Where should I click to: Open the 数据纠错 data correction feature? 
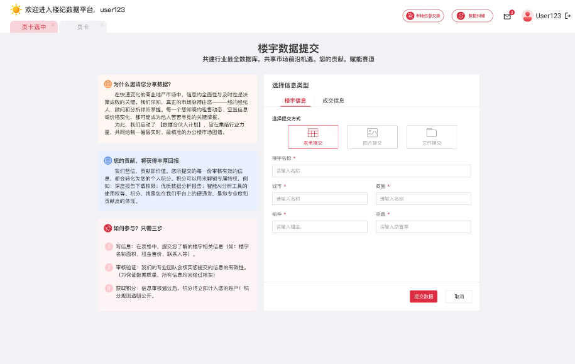[472, 15]
